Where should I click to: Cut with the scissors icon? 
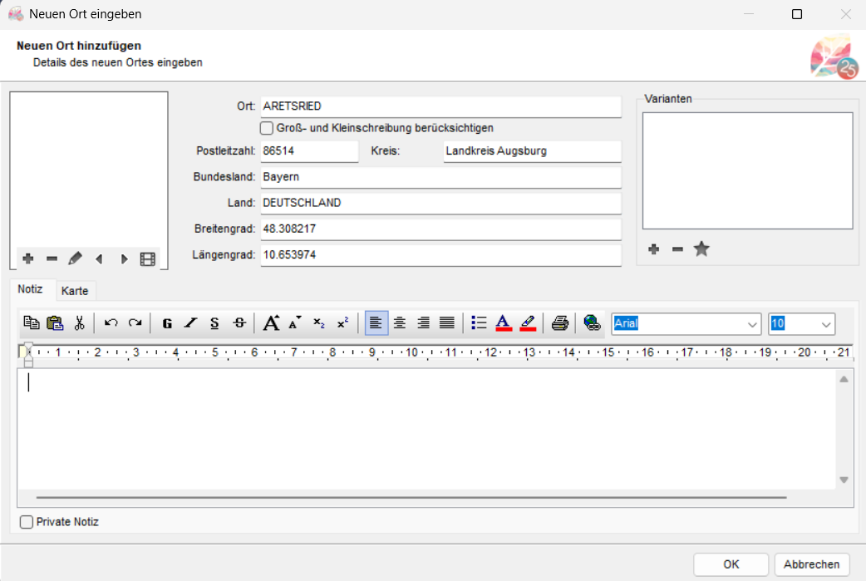[80, 323]
